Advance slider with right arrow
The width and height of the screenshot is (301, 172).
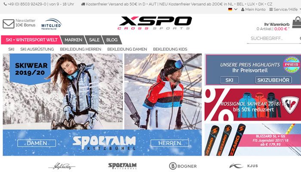(x=199, y=104)
